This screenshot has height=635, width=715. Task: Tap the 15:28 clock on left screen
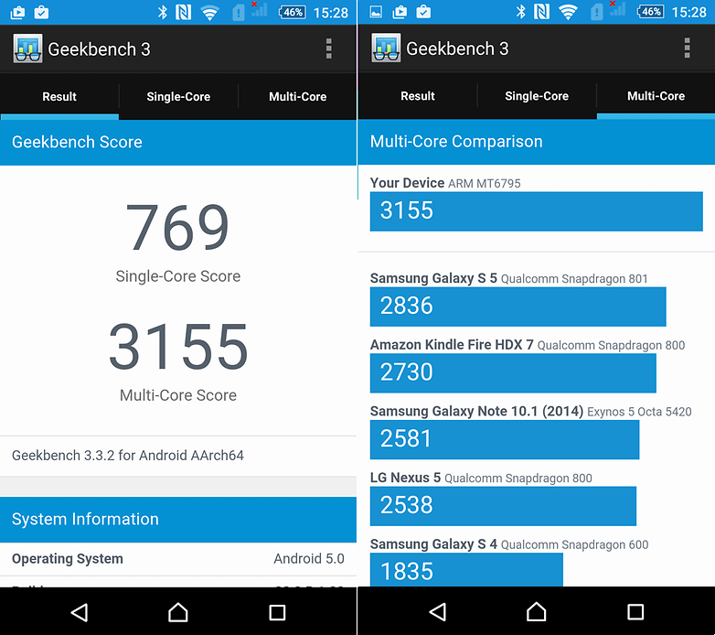pyautogui.click(x=331, y=13)
